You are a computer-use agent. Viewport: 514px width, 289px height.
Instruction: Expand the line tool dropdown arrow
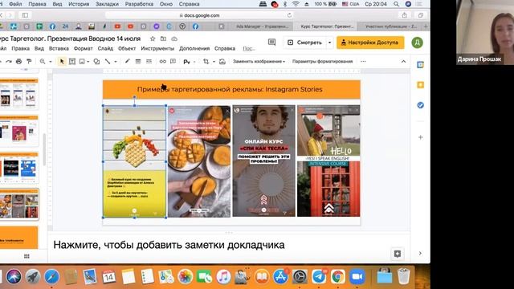coord(116,61)
